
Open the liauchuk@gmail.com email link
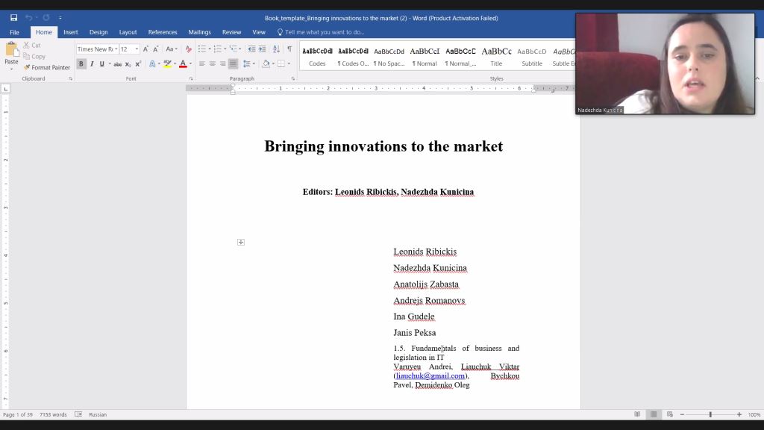[430, 376]
